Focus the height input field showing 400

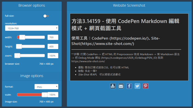coord(53,46)
